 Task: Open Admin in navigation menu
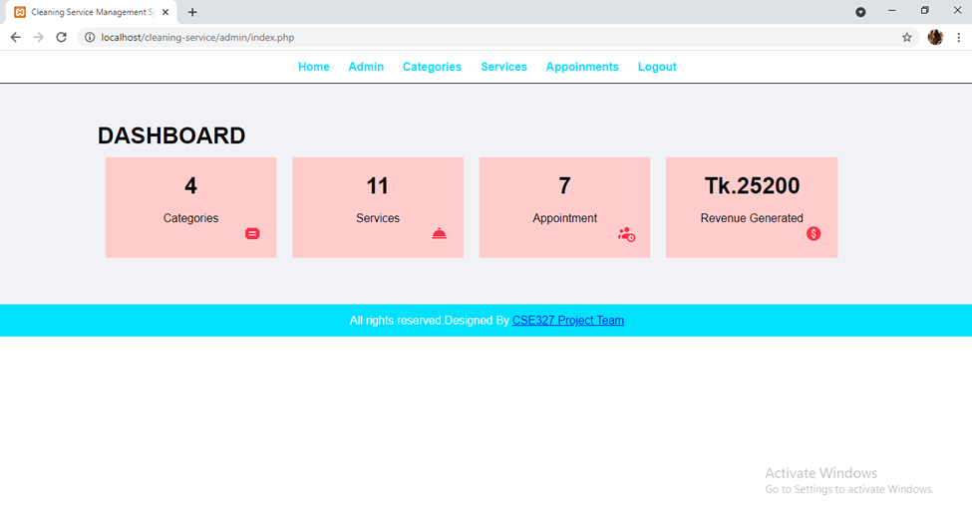[x=366, y=67]
